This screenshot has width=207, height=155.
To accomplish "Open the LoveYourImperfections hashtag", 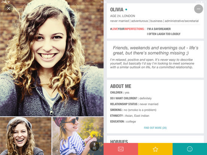I will point(127,29).
